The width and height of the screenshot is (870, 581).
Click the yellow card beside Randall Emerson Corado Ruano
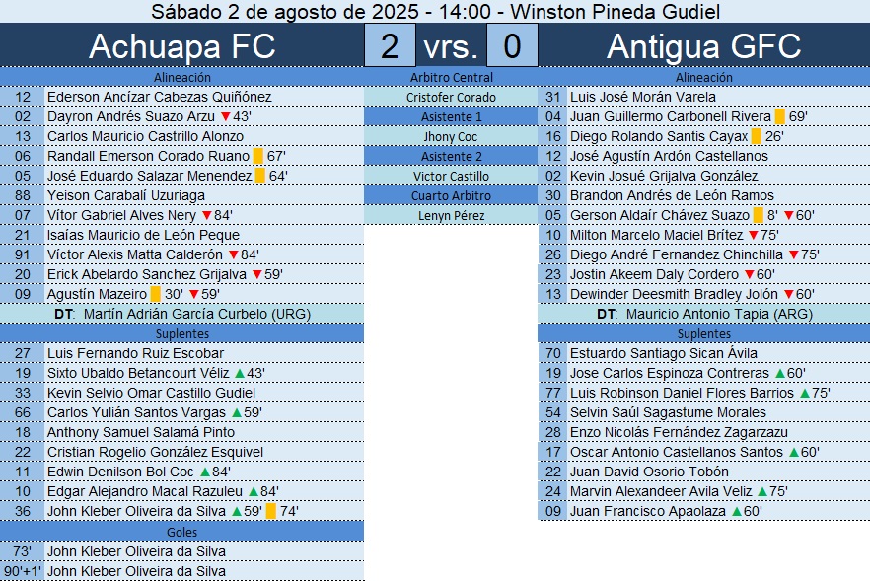258,156
